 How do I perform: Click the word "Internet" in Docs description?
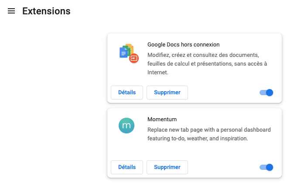157,73
